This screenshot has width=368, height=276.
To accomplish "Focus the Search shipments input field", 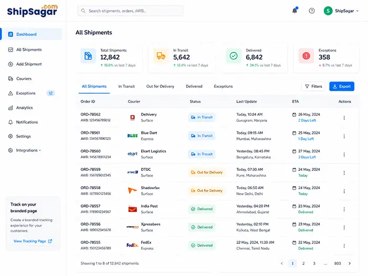I will [130, 11].
